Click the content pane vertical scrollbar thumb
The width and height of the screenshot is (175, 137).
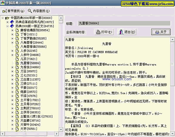pyautogui.click(x=172, y=64)
